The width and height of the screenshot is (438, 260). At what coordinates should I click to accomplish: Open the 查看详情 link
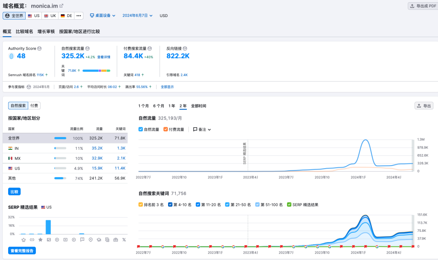(104, 57)
